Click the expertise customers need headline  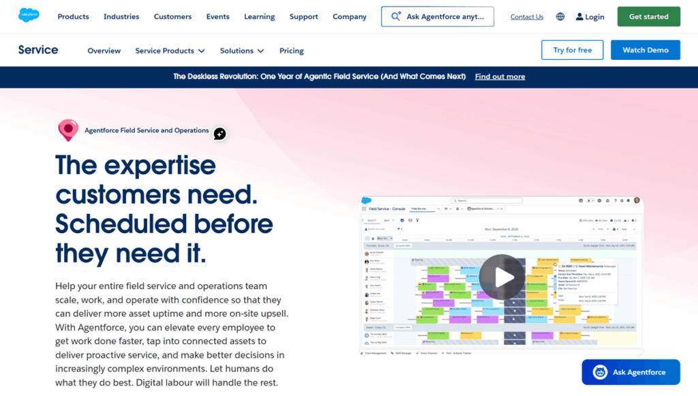[164, 209]
